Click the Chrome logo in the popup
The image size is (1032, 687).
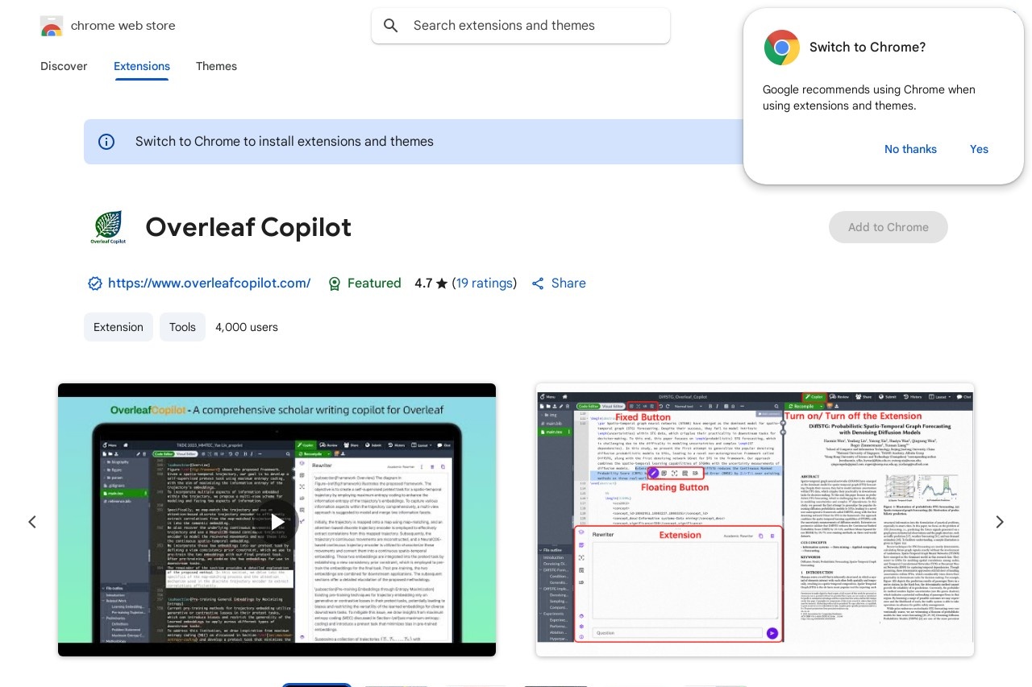(781, 48)
